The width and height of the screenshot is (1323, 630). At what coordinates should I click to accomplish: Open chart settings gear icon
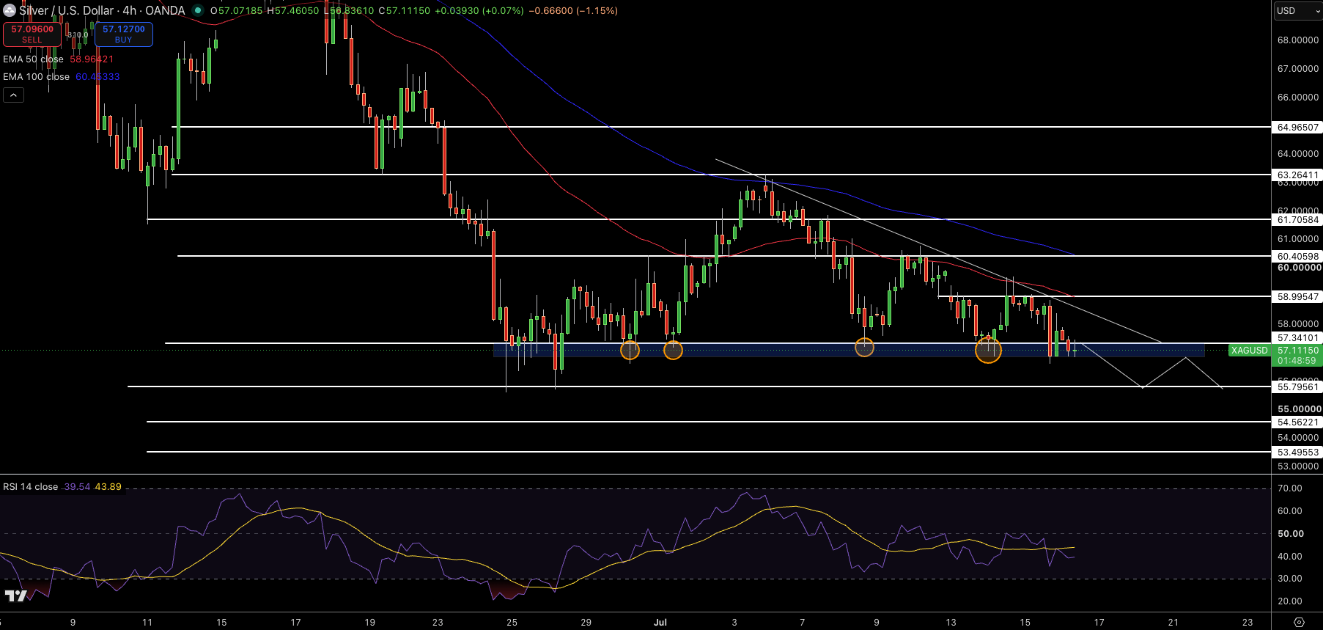click(1299, 622)
